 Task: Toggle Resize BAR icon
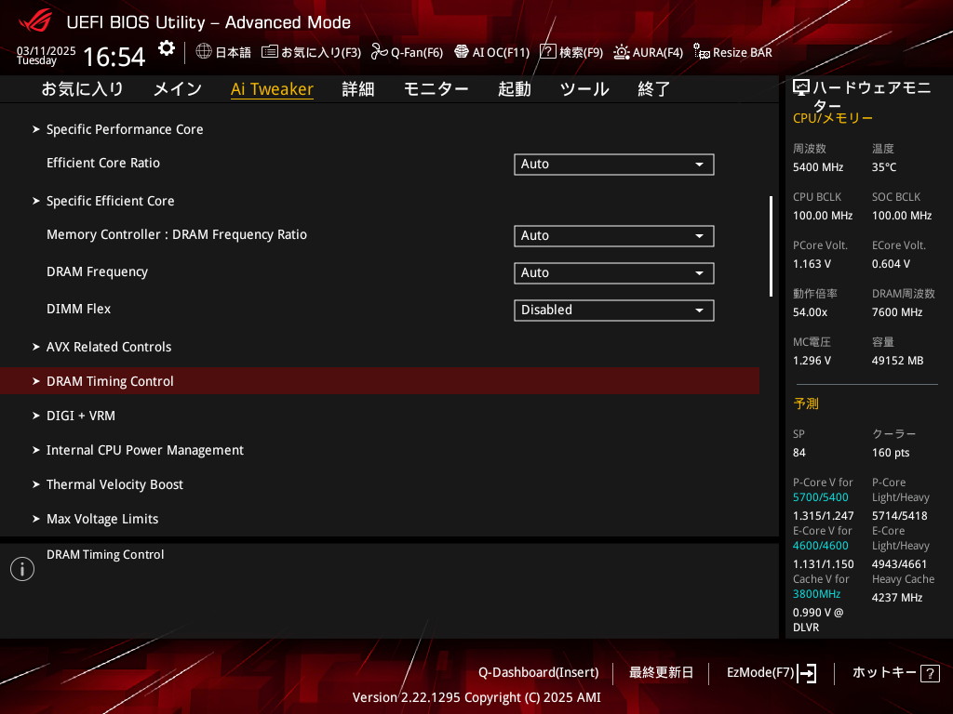(x=702, y=52)
